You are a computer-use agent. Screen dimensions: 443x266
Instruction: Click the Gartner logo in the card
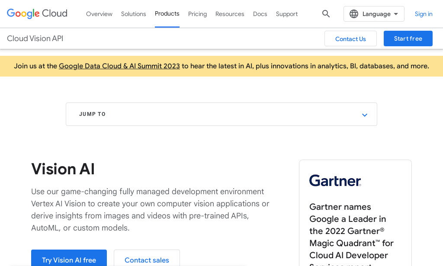335,180
